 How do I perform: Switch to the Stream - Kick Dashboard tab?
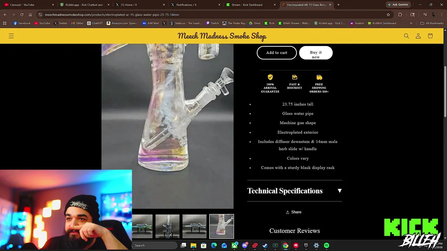[x=251, y=5]
